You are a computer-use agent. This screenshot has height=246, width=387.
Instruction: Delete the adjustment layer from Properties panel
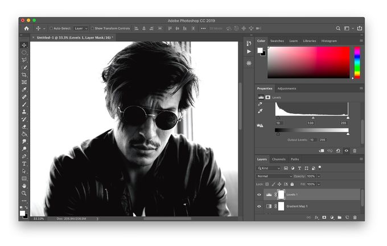pyautogui.click(x=355, y=151)
